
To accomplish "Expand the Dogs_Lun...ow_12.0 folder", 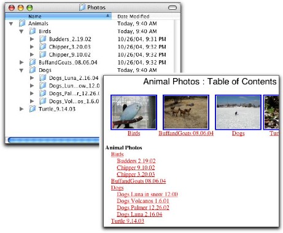I will coord(32,85).
